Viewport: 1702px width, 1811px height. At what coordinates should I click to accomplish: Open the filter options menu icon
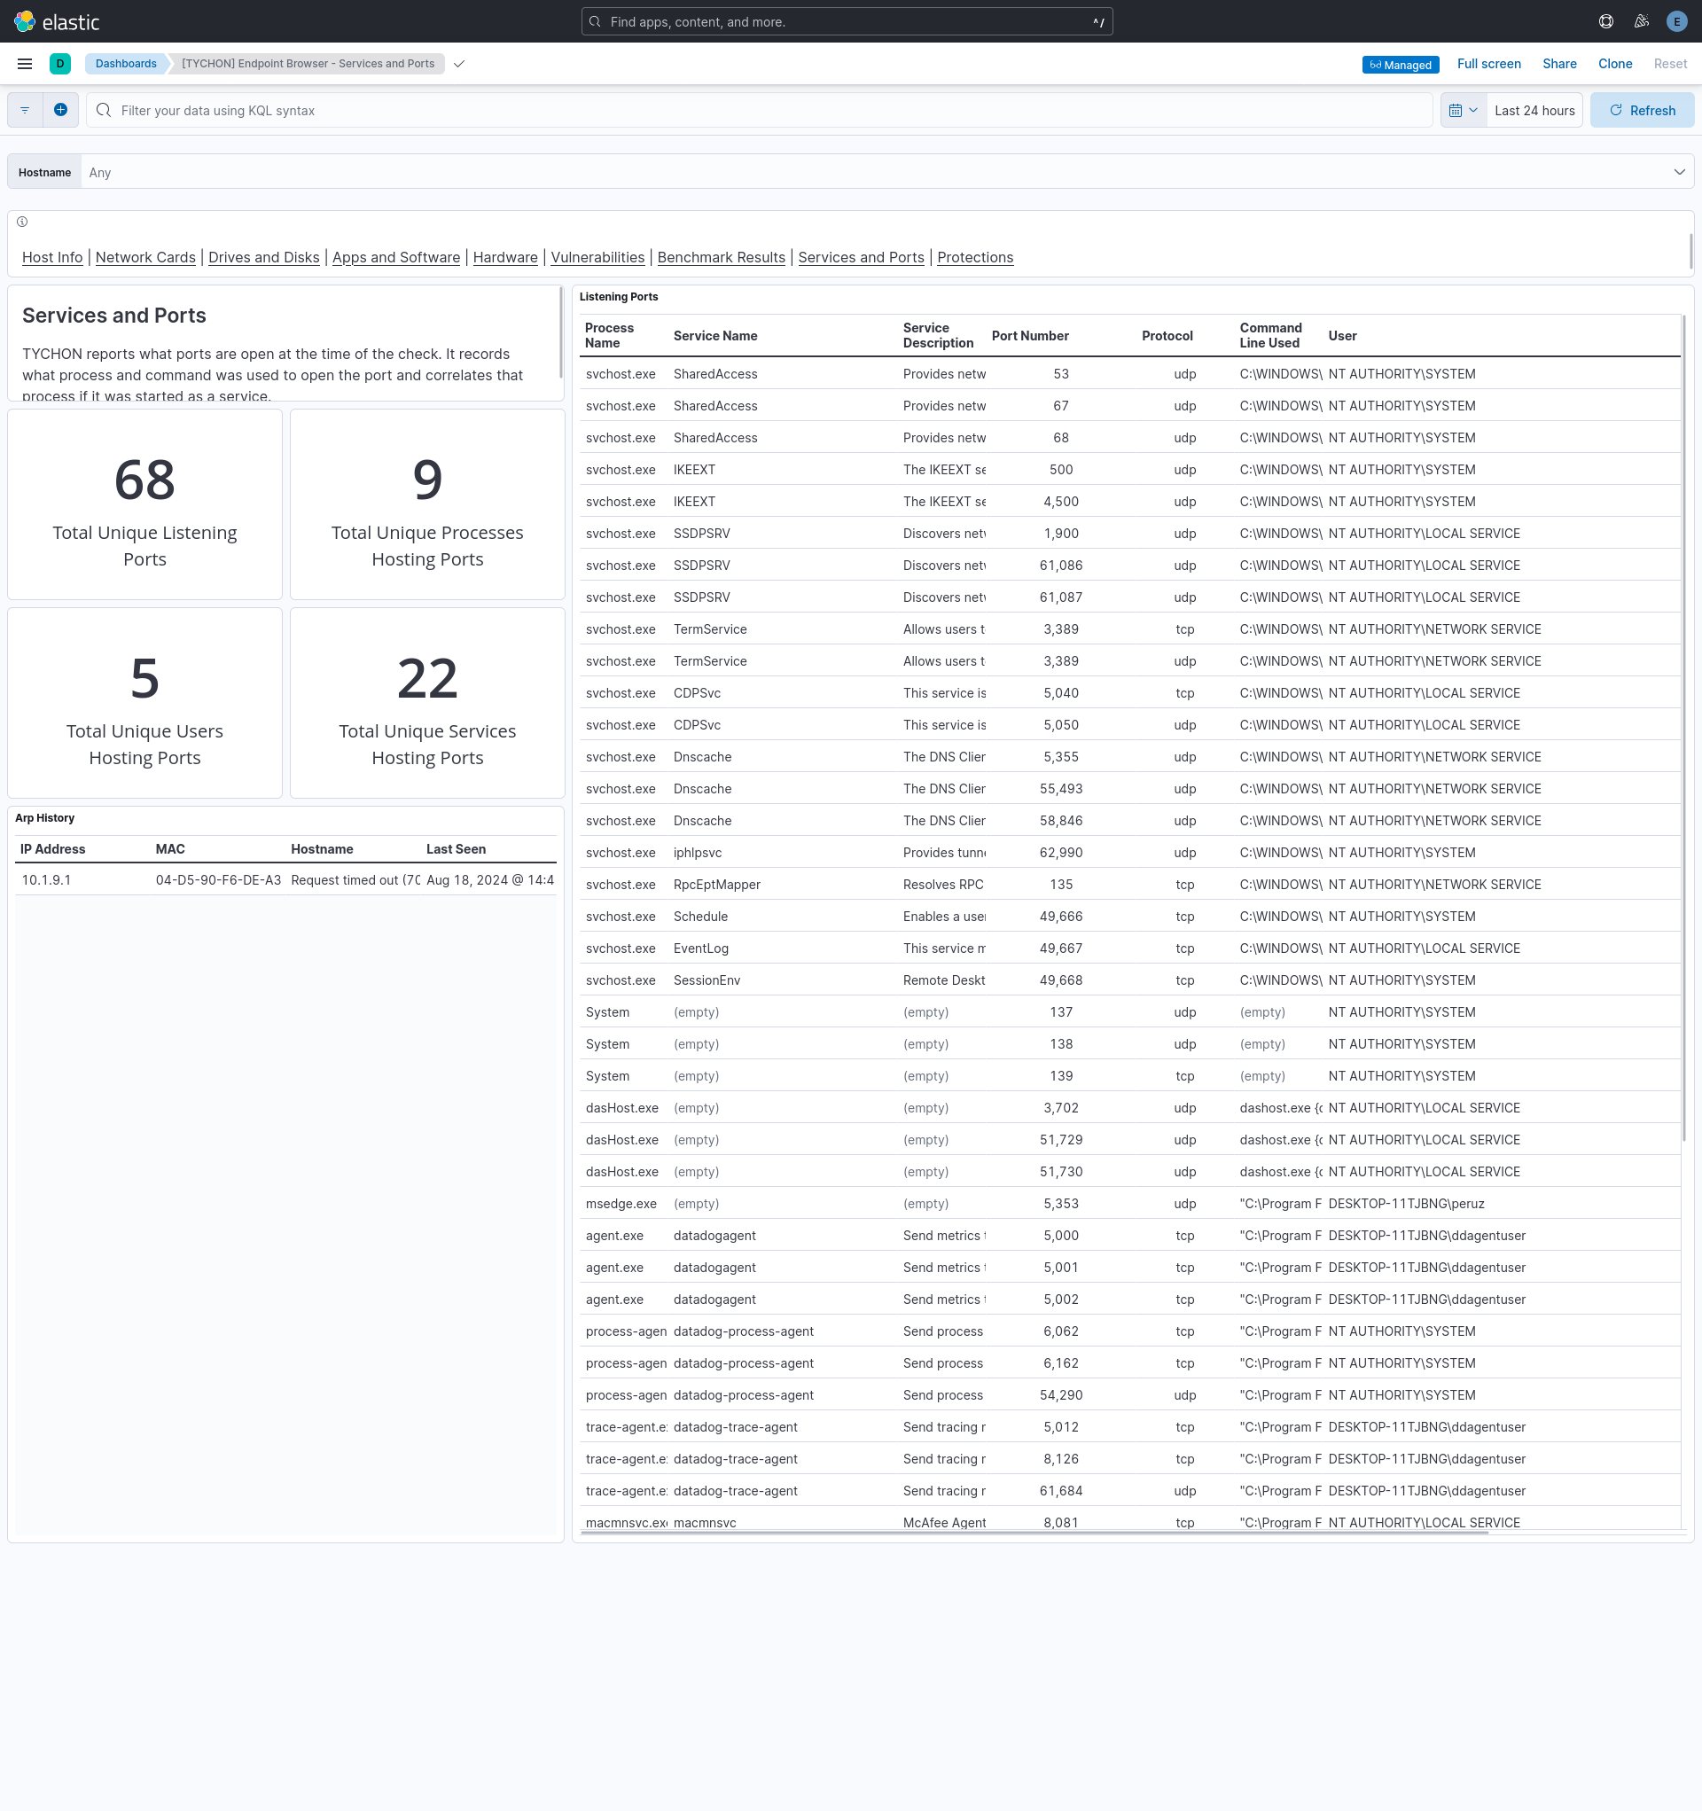(25, 110)
